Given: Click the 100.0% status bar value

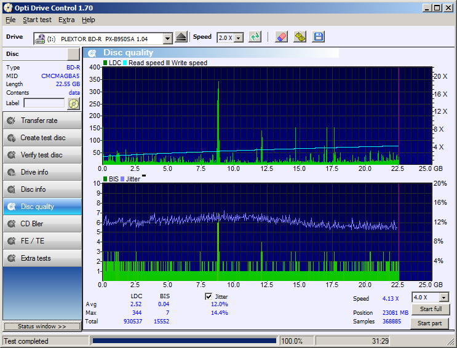Looking at the screenshot, I should click(292, 341).
